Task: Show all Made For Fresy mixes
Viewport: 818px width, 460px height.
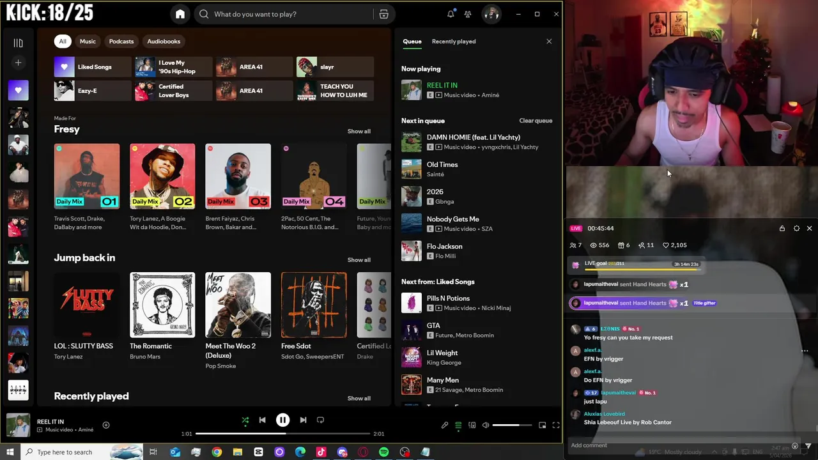Action: click(359, 132)
